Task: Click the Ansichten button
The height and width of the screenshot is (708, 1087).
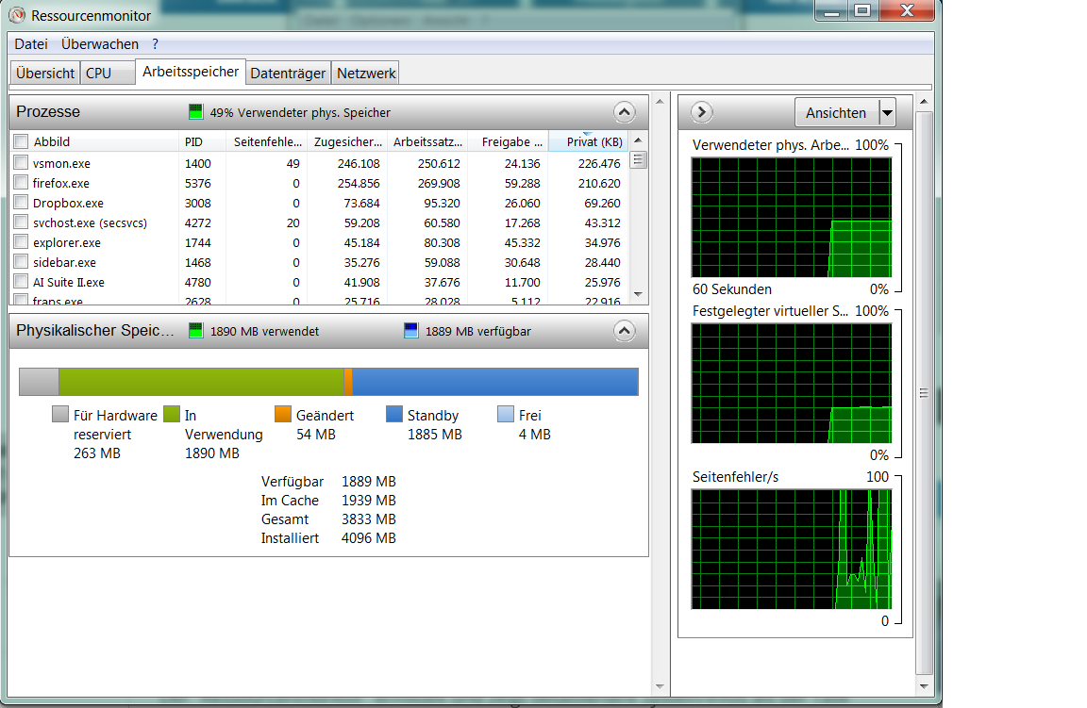Action: coord(836,112)
